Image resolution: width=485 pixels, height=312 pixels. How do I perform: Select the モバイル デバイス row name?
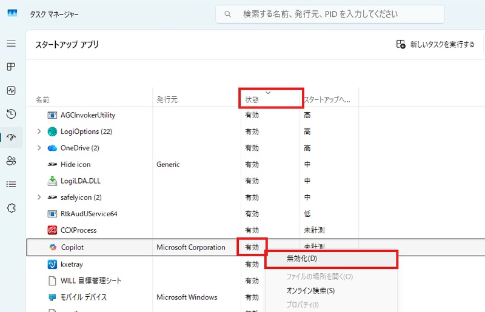[84, 297]
